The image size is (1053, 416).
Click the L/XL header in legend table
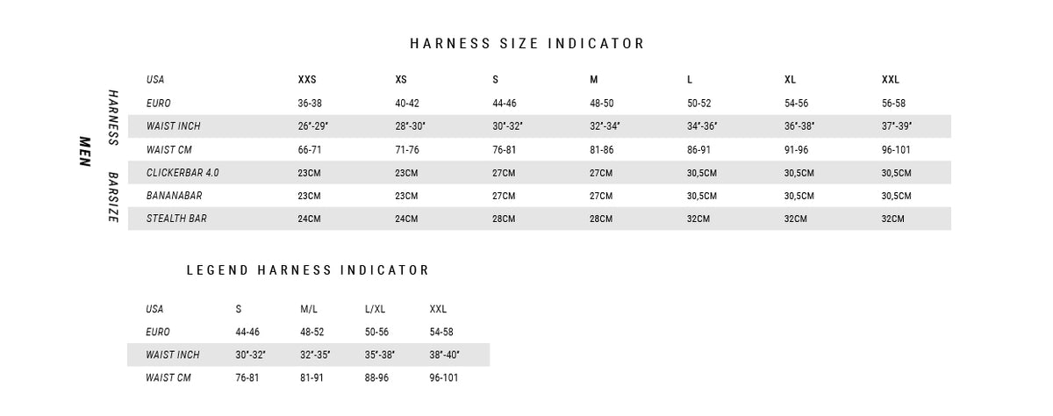click(375, 309)
